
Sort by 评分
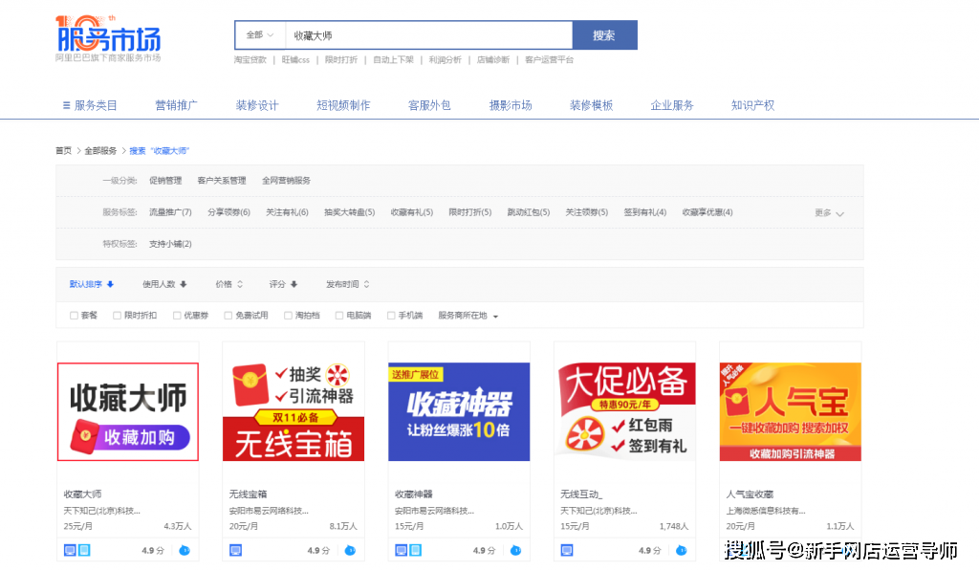coord(283,284)
